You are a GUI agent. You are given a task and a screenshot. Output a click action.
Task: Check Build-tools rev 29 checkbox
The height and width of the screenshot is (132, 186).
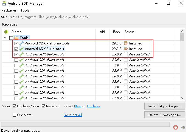coord(16,65)
